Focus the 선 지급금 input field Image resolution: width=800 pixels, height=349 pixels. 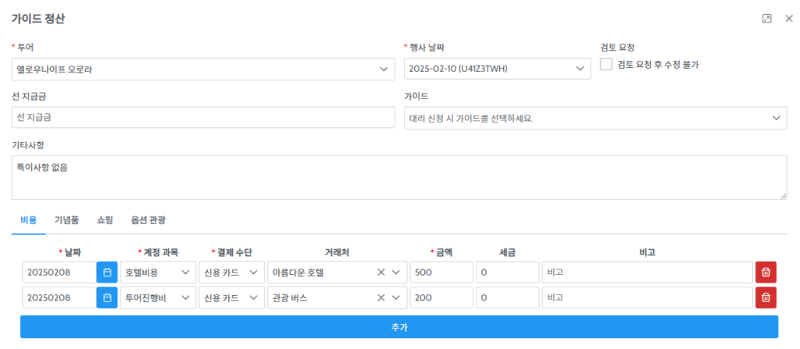pyautogui.click(x=203, y=118)
